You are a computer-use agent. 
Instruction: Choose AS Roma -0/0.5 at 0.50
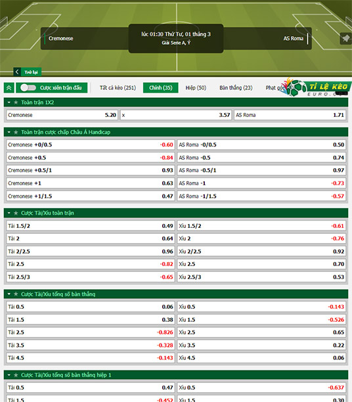point(261,145)
